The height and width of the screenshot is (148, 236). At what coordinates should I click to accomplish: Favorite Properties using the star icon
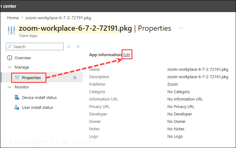(x=75, y=78)
